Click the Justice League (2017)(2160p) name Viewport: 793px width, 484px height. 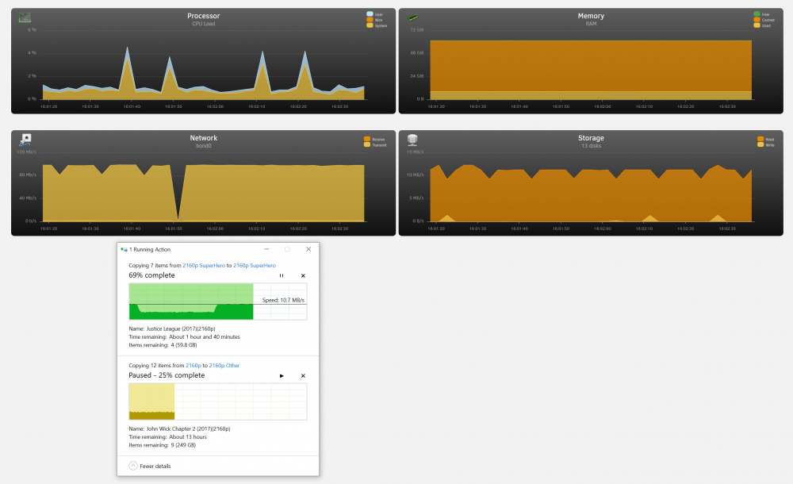click(181, 328)
